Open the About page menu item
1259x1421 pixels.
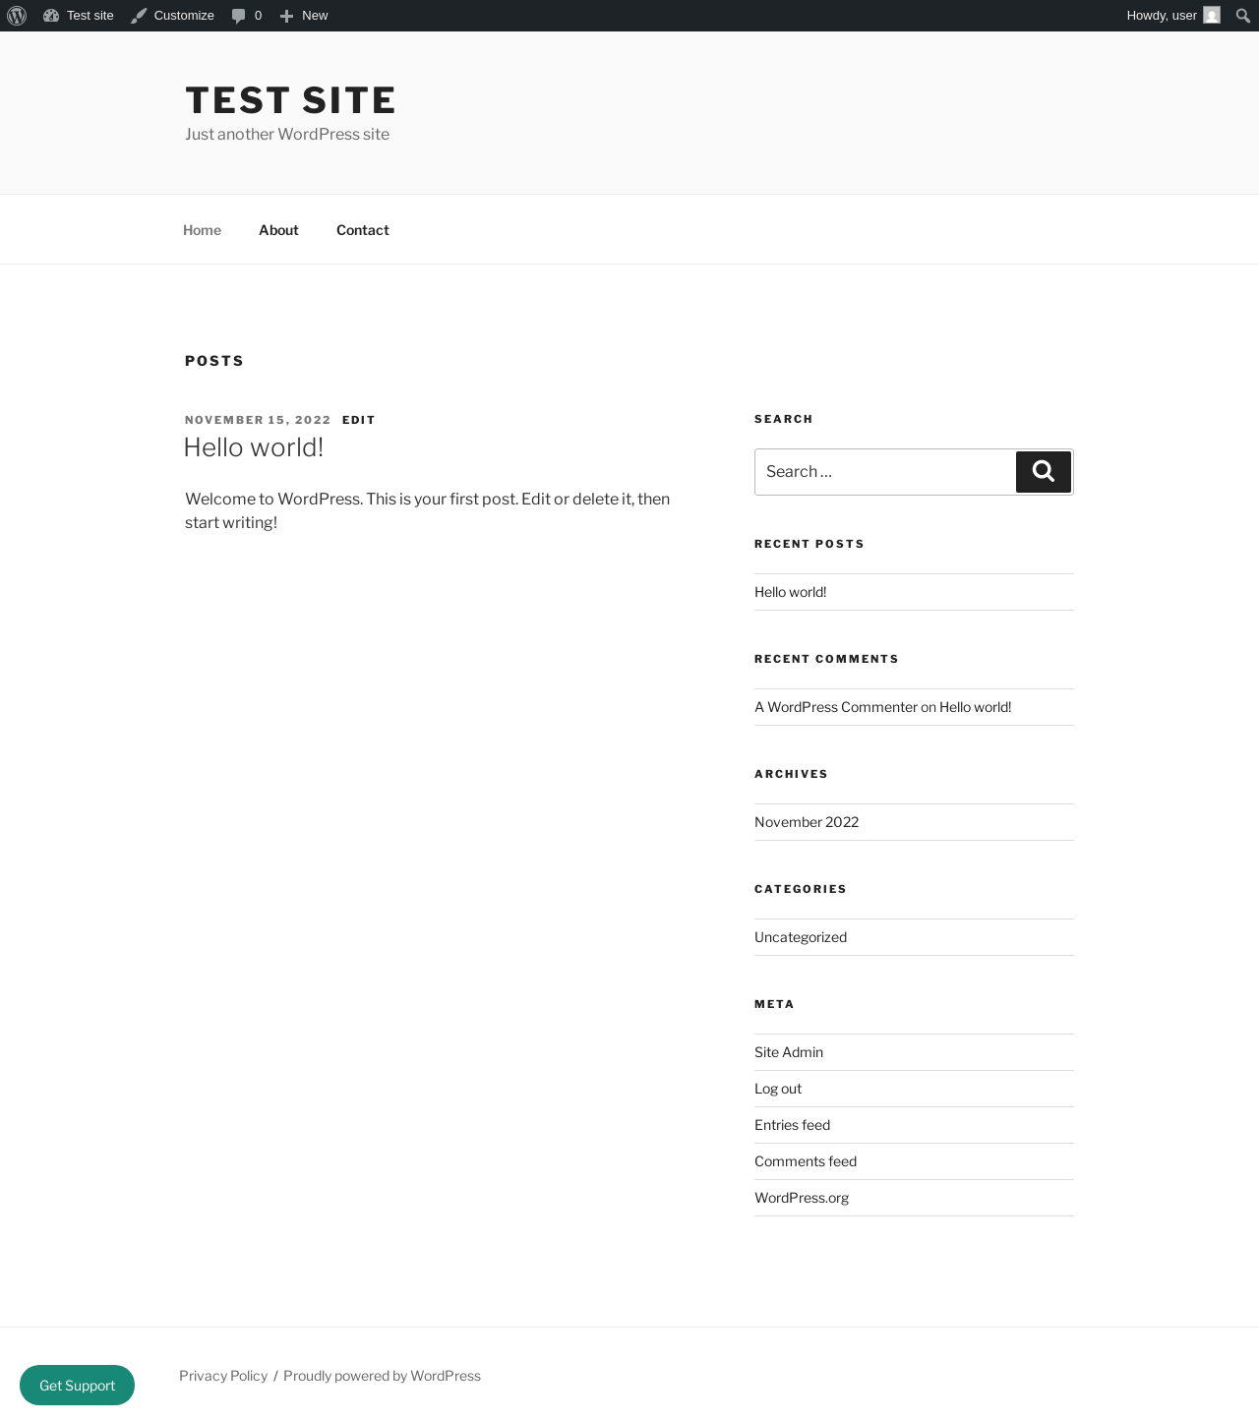tap(278, 230)
